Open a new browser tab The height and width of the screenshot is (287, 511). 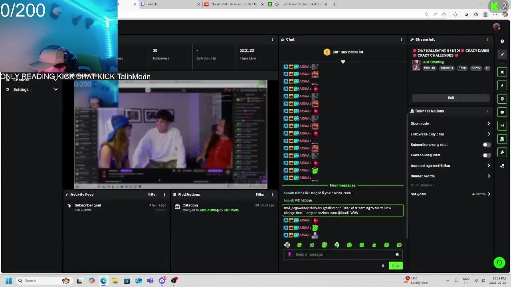pos(335,4)
